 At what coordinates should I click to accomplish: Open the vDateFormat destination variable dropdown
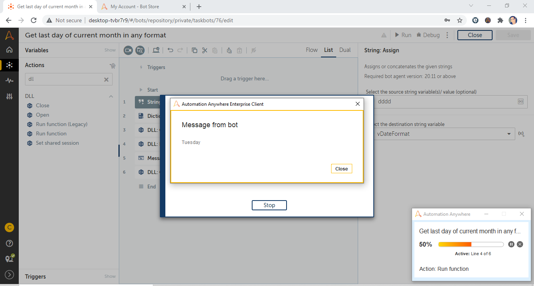tap(509, 134)
